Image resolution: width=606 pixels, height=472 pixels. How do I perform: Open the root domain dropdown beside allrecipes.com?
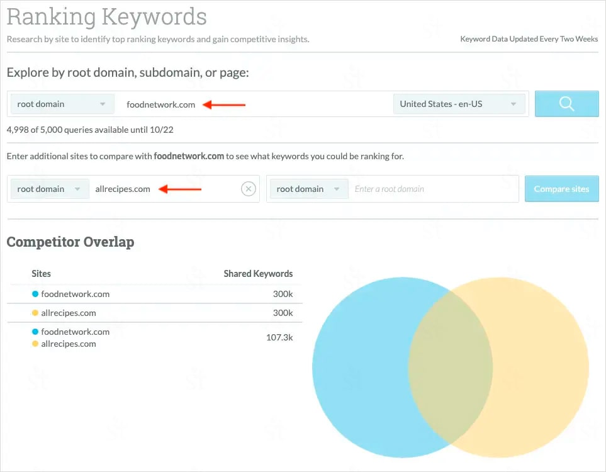coord(50,189)
